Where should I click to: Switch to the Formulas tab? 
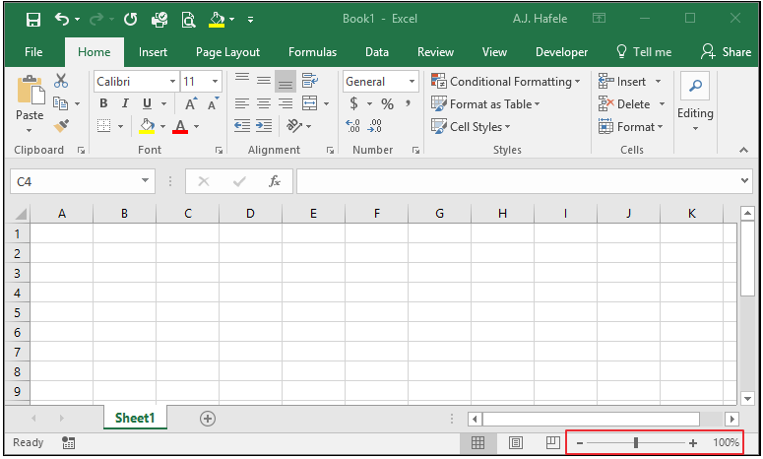[x=312, y=52]
